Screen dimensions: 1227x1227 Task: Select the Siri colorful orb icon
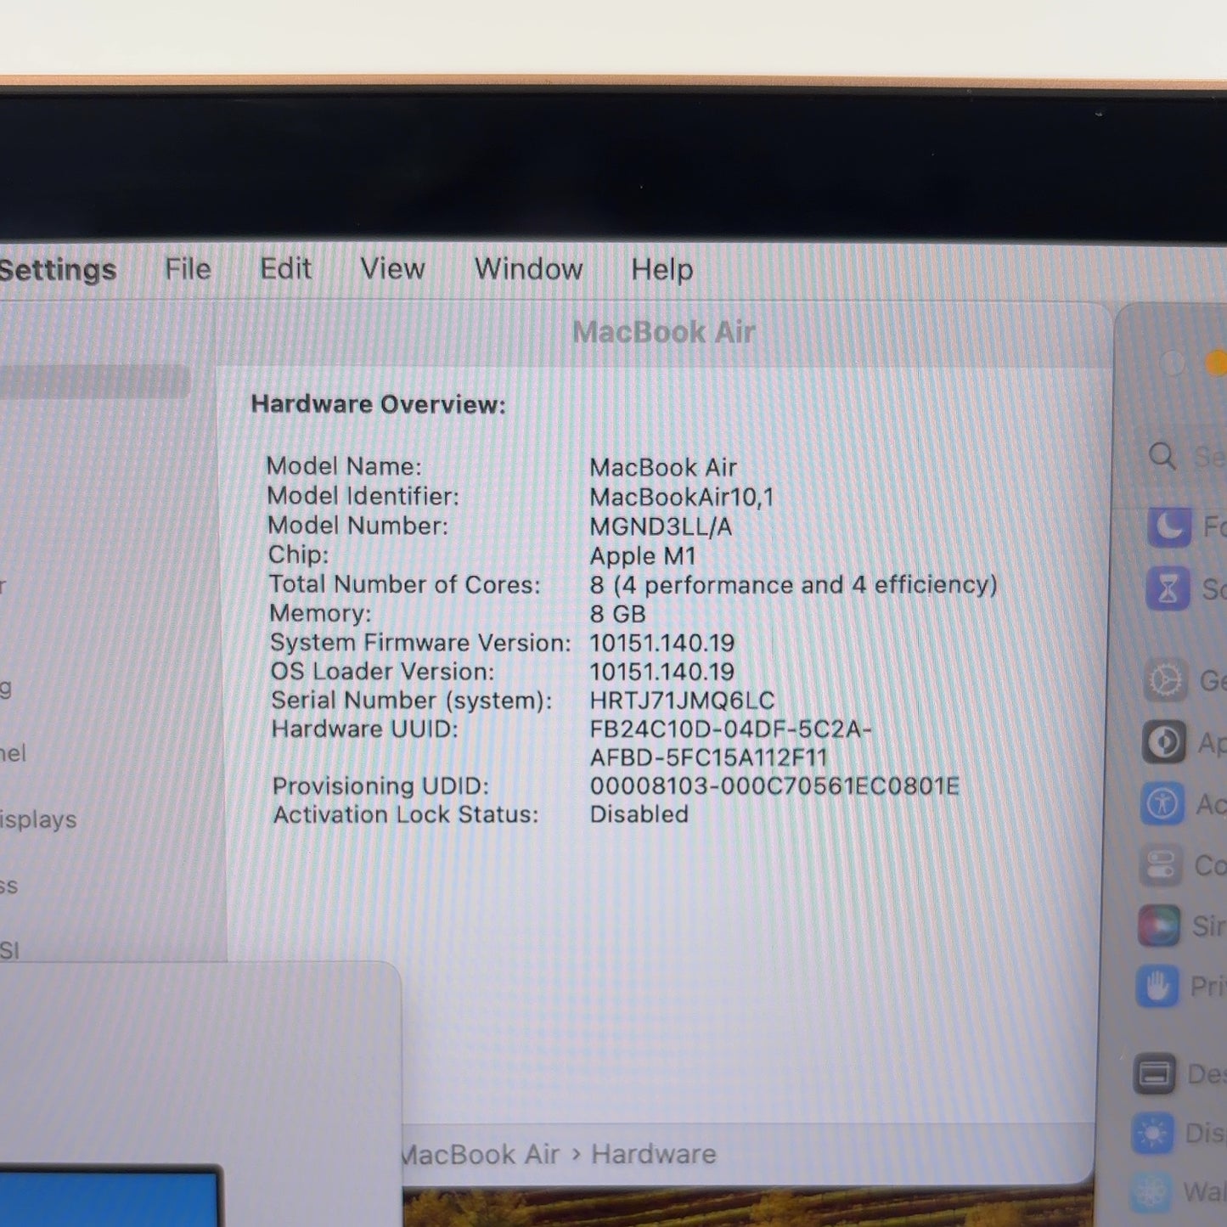click(x=1159, y=926)
